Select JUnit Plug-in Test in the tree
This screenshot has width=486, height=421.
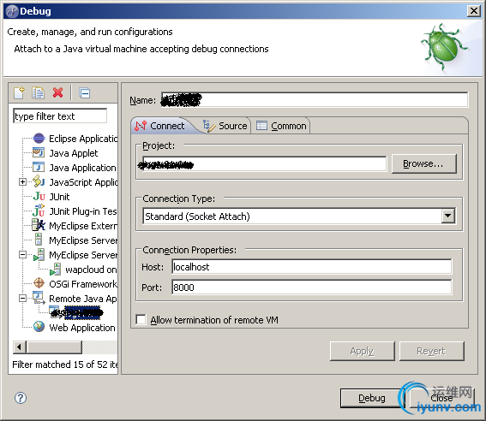(x=83, y=211)
